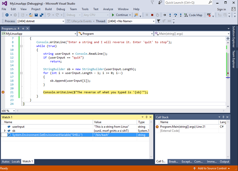This screenshot has width=238, height=171.
Task: Switch to the Locals tab
Action: click(16, 161)
